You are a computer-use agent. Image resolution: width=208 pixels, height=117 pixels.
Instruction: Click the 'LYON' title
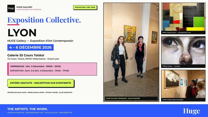(22, 33)
